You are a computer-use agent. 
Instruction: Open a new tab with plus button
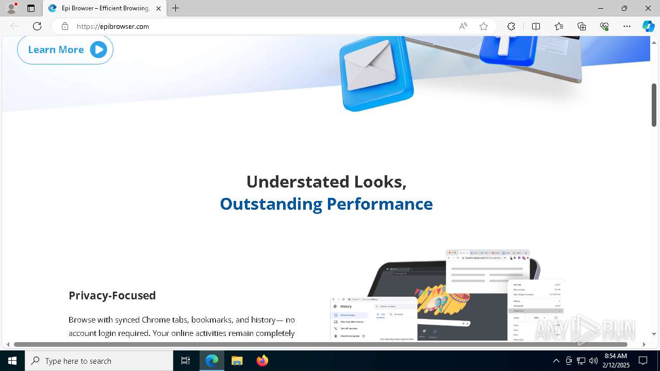[x=176, y=8]
